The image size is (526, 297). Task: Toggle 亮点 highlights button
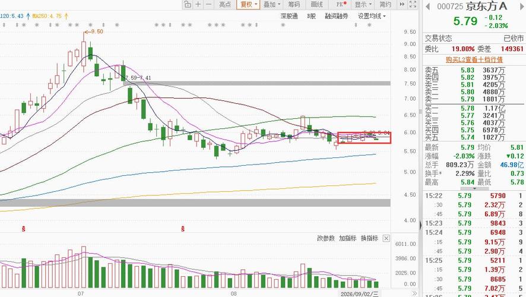coord(225,4)
